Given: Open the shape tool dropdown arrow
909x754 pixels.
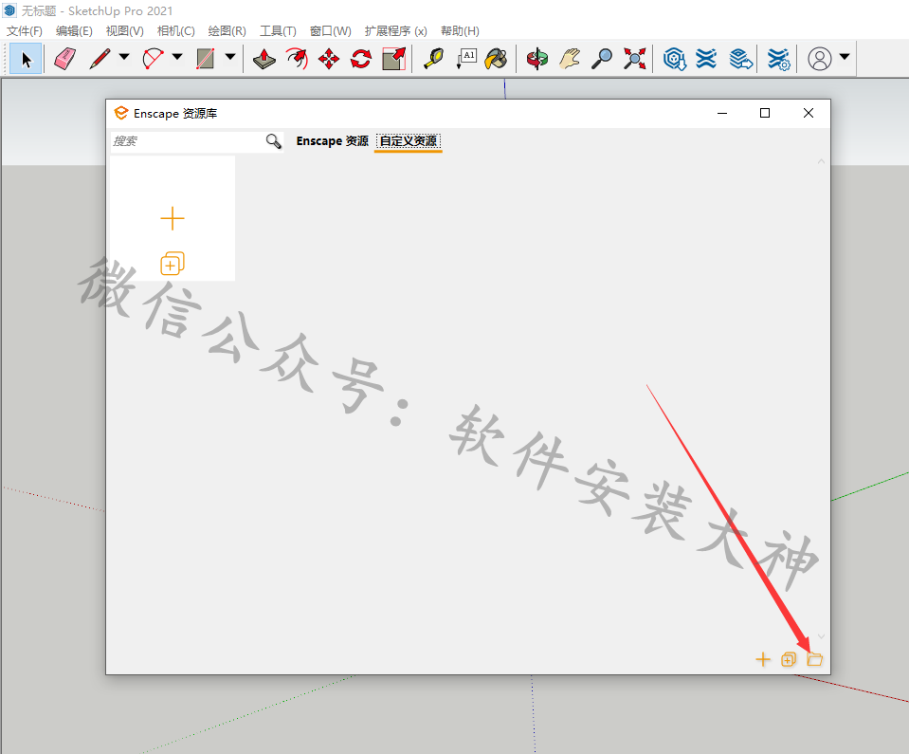Looking at the screenshot, I should tap(230, 57).
